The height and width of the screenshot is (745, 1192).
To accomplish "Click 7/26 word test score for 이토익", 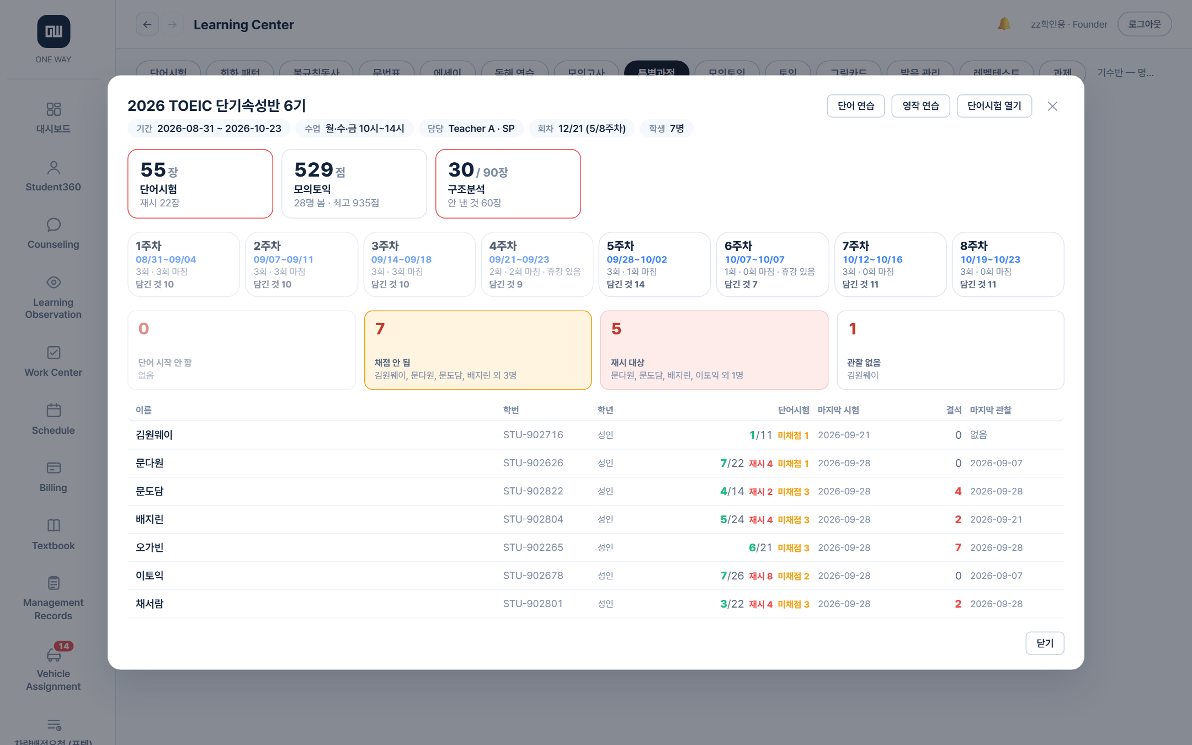I will tap(732, 576).
